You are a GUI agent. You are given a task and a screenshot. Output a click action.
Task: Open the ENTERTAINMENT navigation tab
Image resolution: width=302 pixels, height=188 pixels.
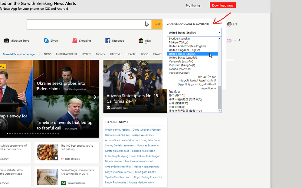tap(67, 54)
